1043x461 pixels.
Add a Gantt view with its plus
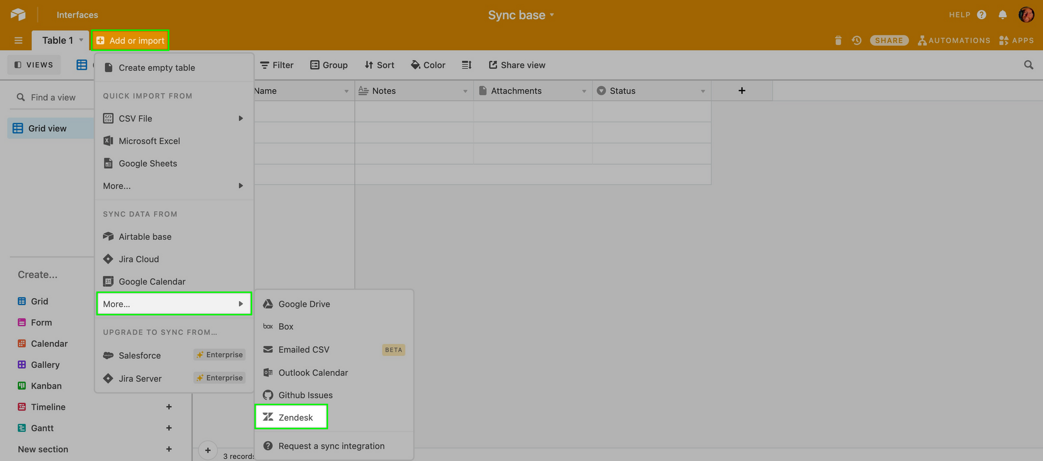pyautogui.click(x=169, y=428)
